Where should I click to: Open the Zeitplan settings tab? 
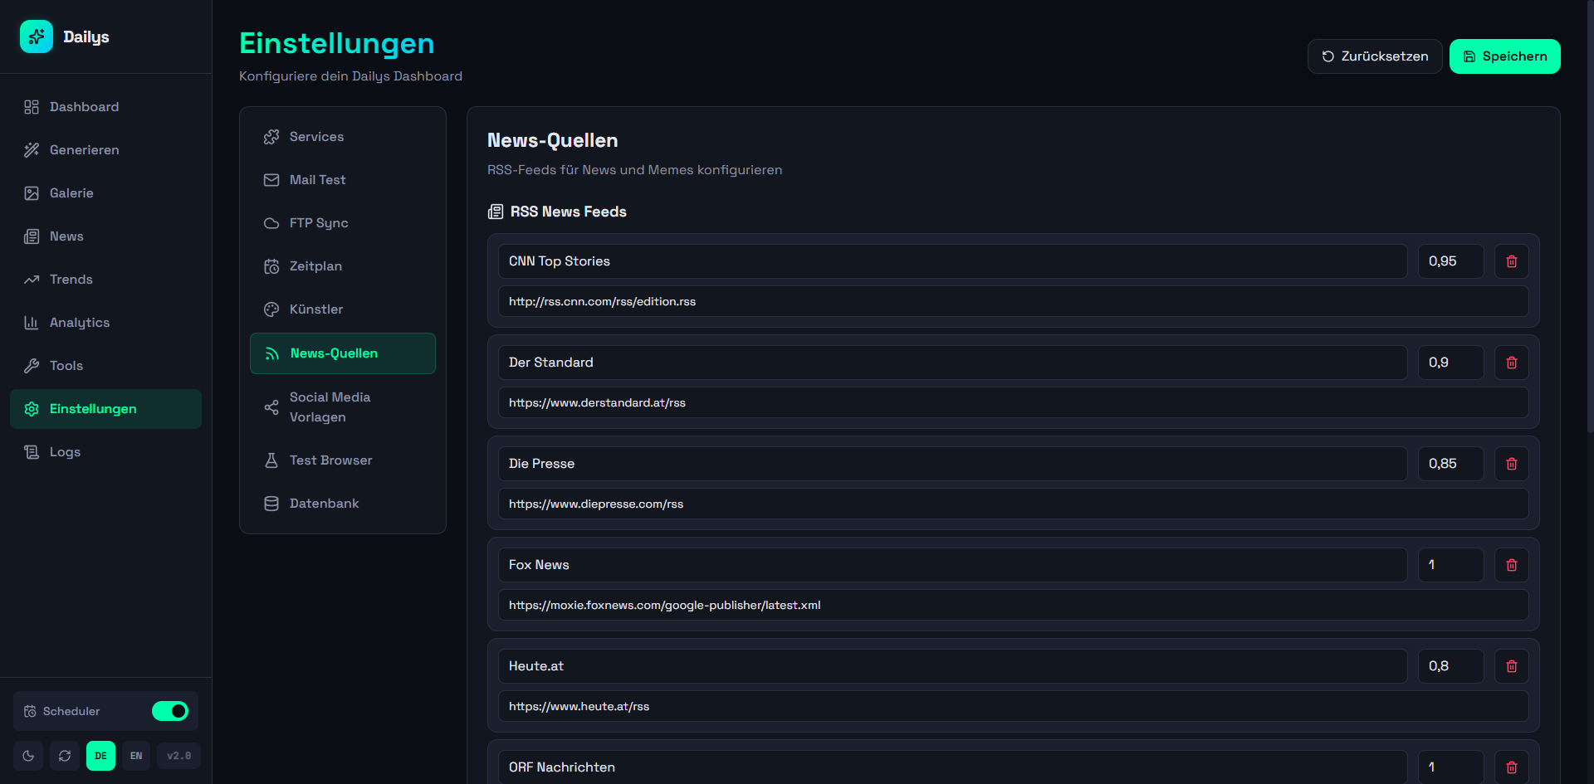(x=315, y=266)
